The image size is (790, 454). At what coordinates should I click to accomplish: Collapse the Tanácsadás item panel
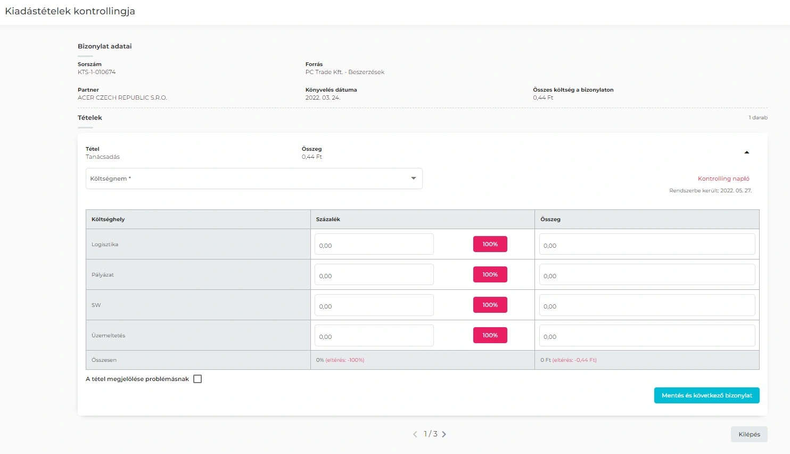tap(746, 152)
